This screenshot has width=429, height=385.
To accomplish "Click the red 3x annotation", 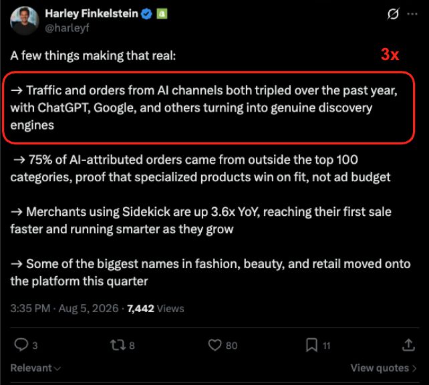I will pyautogui.click(x=390, y=54).
